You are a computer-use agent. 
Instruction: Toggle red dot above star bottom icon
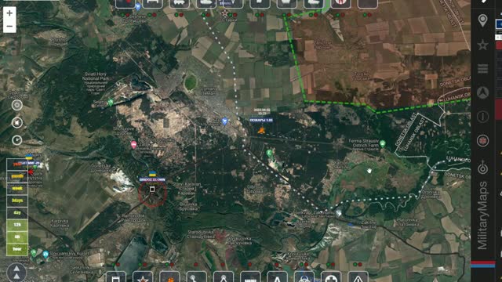145,265
